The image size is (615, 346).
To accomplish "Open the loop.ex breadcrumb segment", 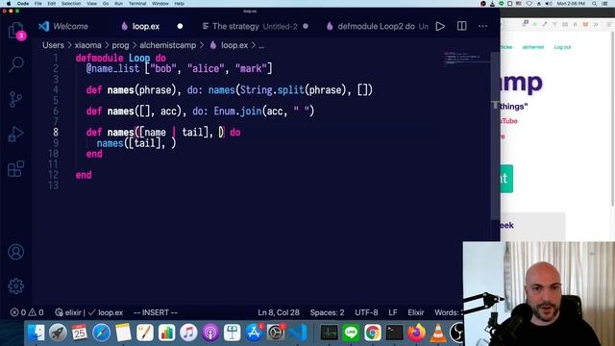I will tap(229, 45).
